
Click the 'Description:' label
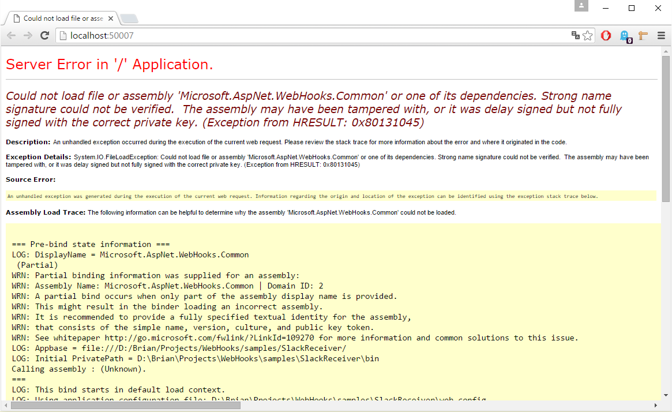click(28, 142)
